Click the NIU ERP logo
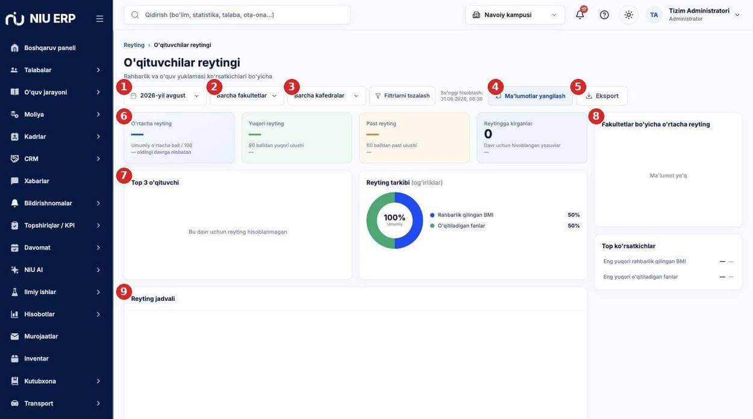Image resolution: width=753 pixels, height=419 pixels. pos(41,19)
